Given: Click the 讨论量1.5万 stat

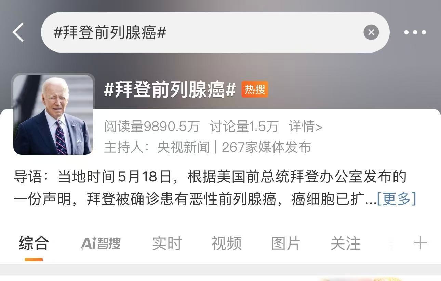Looking at the screenshot, I should (244, 127).
